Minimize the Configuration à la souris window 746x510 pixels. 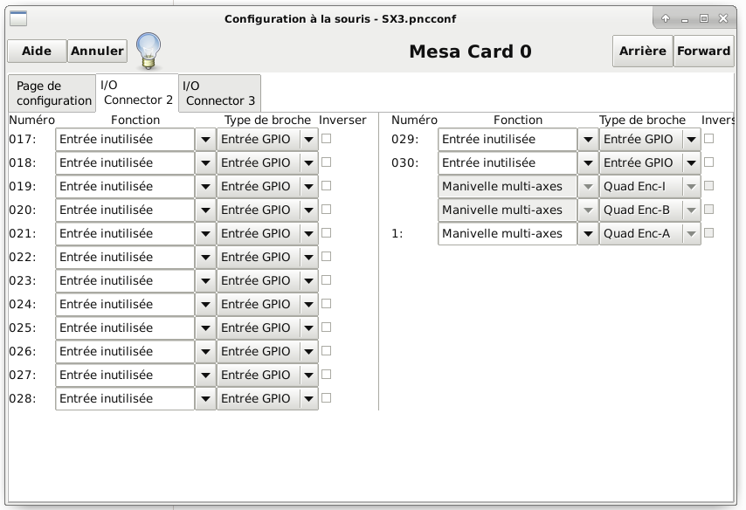(685, 19)
